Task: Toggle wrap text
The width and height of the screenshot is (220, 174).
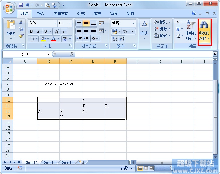Action: click(101, 23)
